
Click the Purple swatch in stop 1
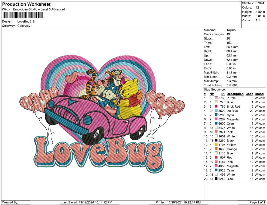click(216, 98)
